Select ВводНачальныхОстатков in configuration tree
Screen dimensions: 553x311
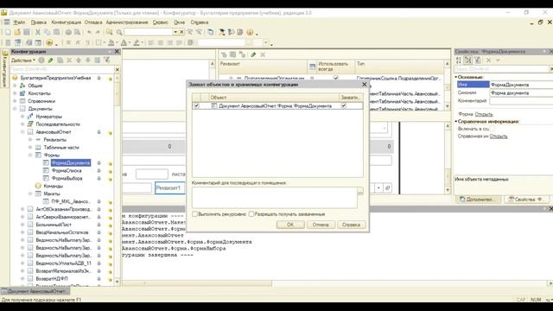click(x=62, y=232)
